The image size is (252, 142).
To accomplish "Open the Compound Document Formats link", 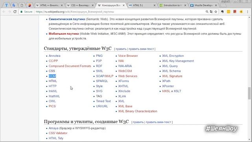I will 70,66.
